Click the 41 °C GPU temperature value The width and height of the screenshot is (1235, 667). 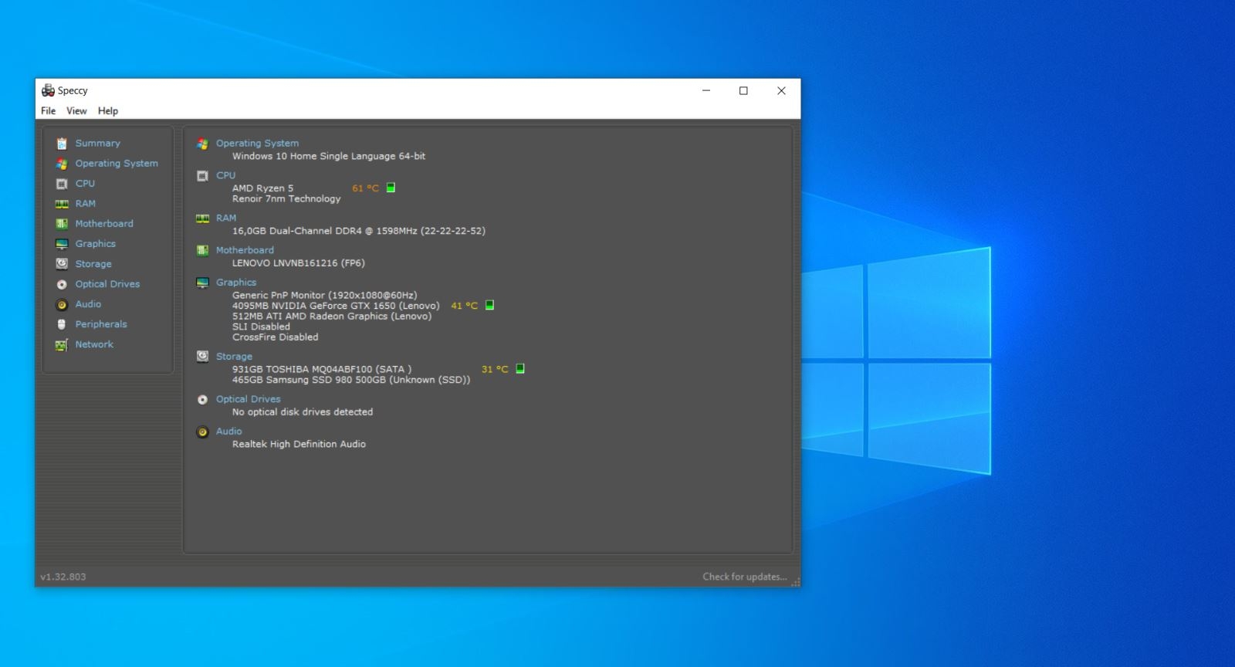[464, 306]
